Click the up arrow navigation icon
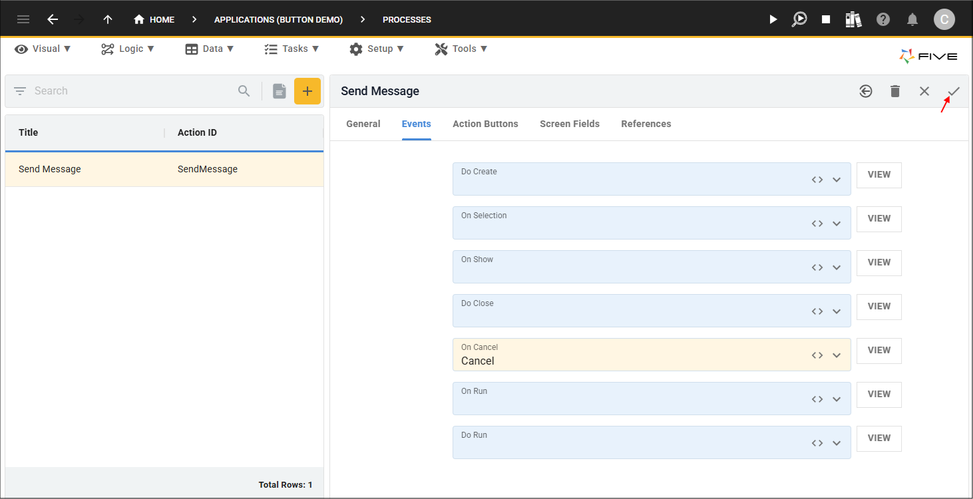The image size is (973, 499). 108,19
